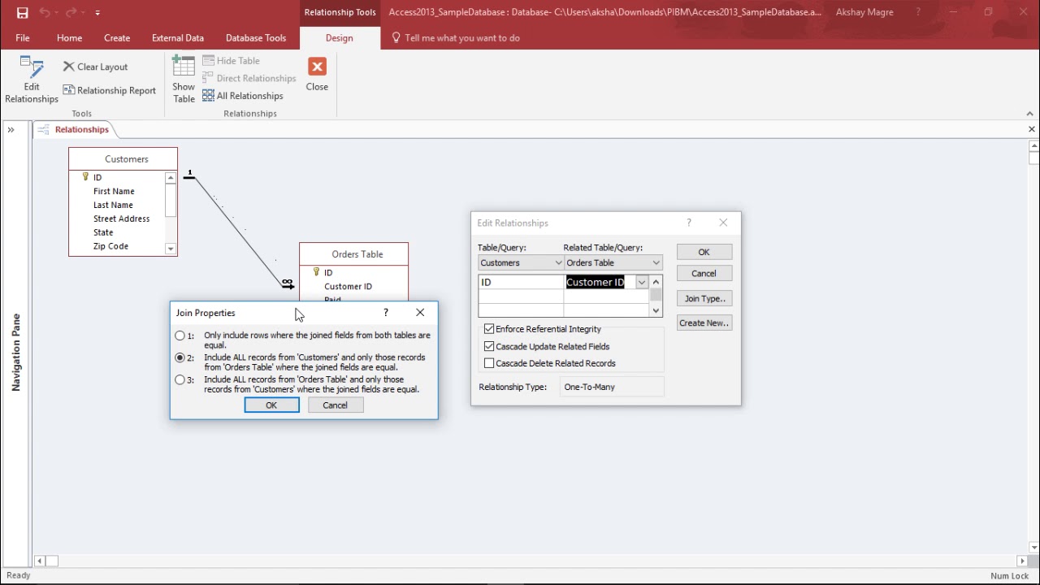The image size is (1040, 585).
Task: Expand the Navigation Pane chevron
Action: pos(11,129)
